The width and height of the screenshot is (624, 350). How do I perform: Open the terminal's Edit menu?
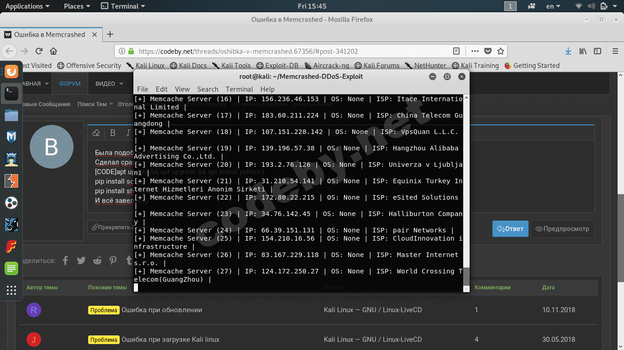click(x=161, y=89)
